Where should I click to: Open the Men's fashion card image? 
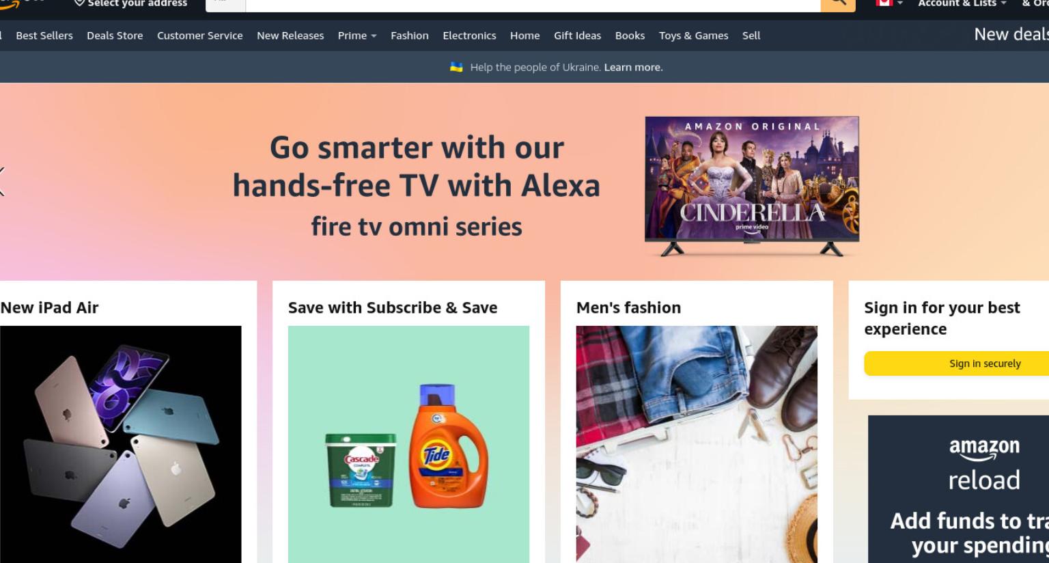[697, 444]
